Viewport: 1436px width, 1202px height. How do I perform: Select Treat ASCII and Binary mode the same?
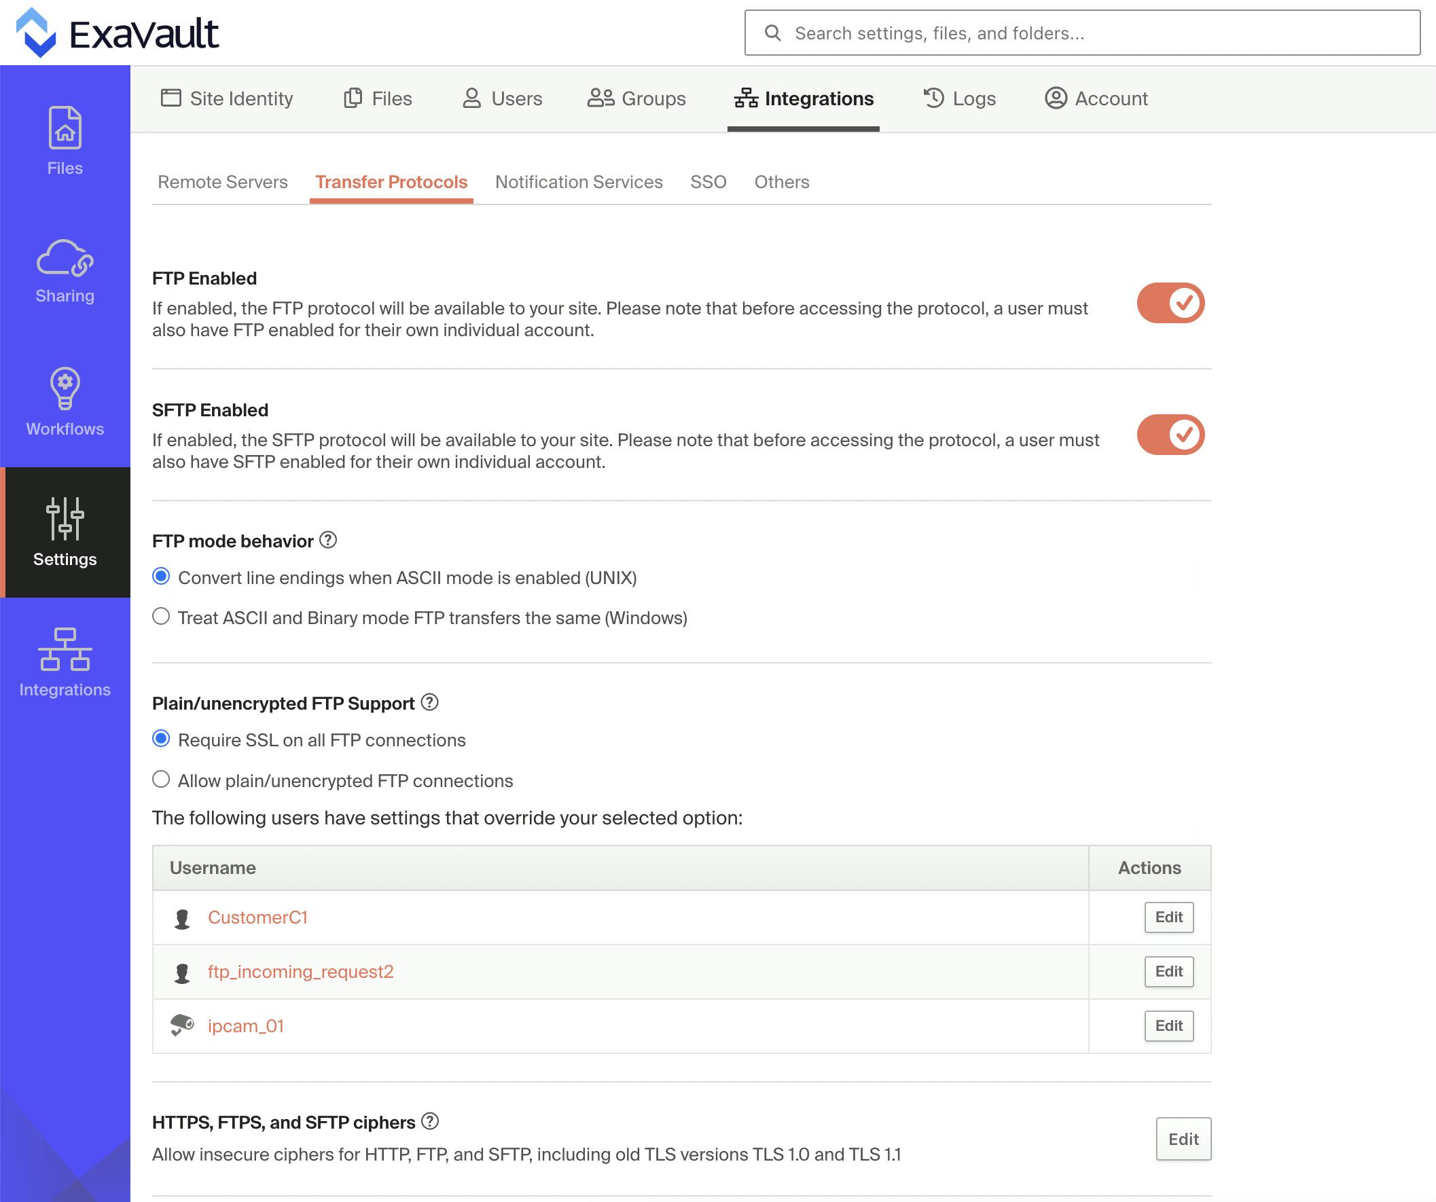(161, 617)
